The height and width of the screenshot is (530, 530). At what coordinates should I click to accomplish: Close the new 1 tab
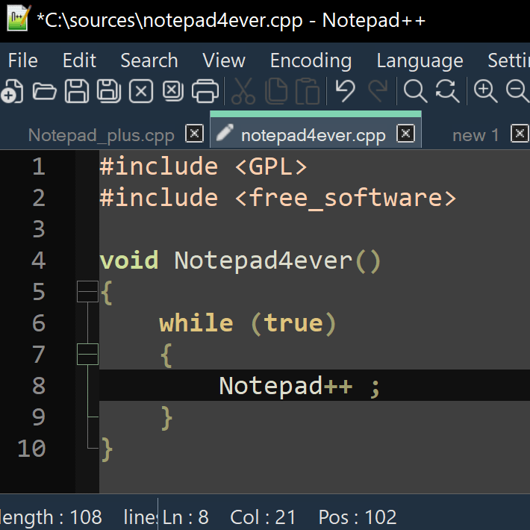pos(520,134)
